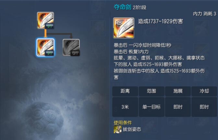218x140 pixels.
Task: Click the 冷却 header cell
Action: [x=204, y=91]
